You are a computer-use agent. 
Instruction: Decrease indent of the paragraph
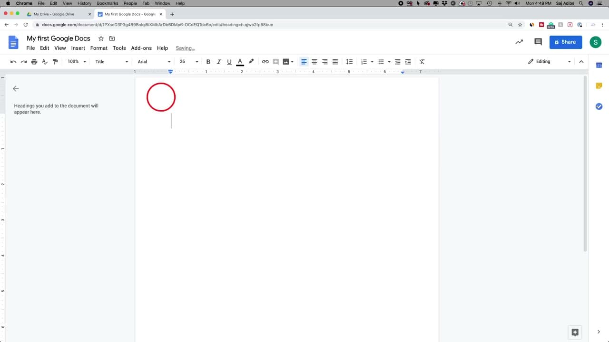pos(398,62)
